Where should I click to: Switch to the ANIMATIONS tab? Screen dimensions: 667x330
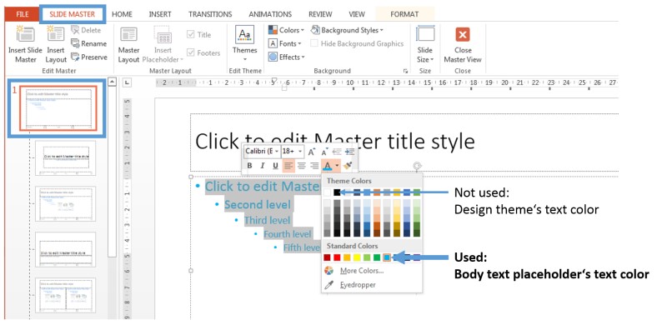coord(270,14)
